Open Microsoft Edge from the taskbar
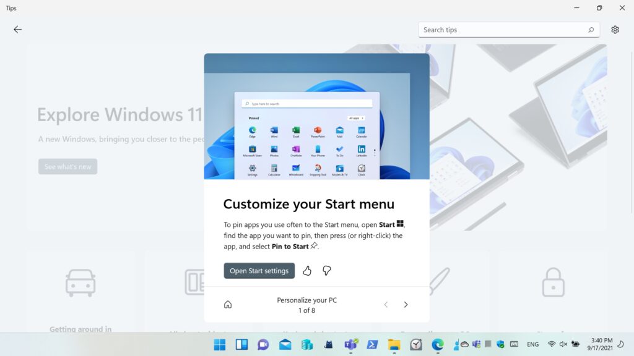Viewport: 634px width, 356px height. point(438,345)
